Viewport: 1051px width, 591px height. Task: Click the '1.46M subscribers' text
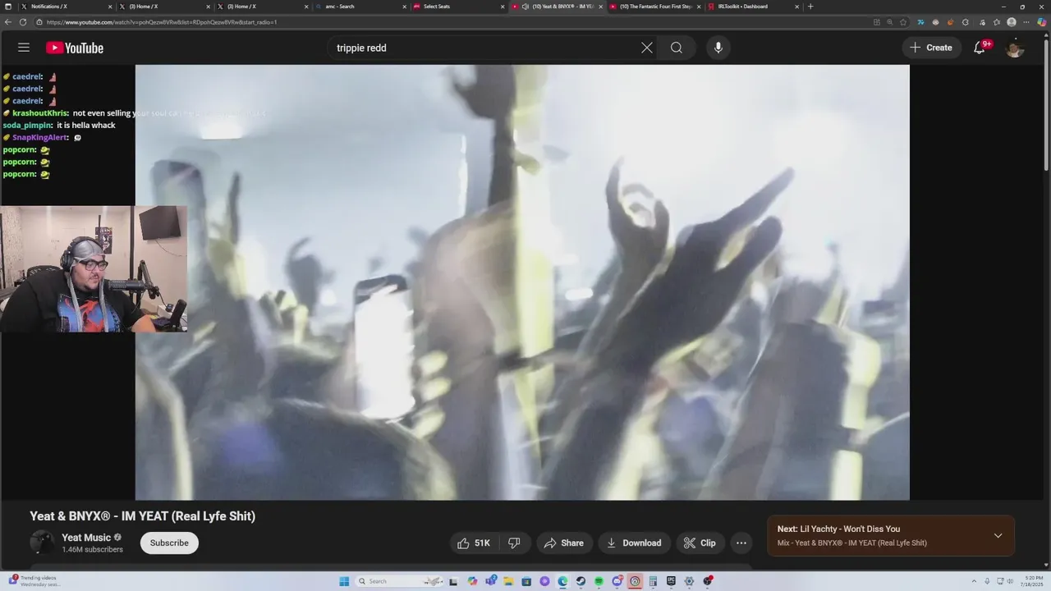93,550
